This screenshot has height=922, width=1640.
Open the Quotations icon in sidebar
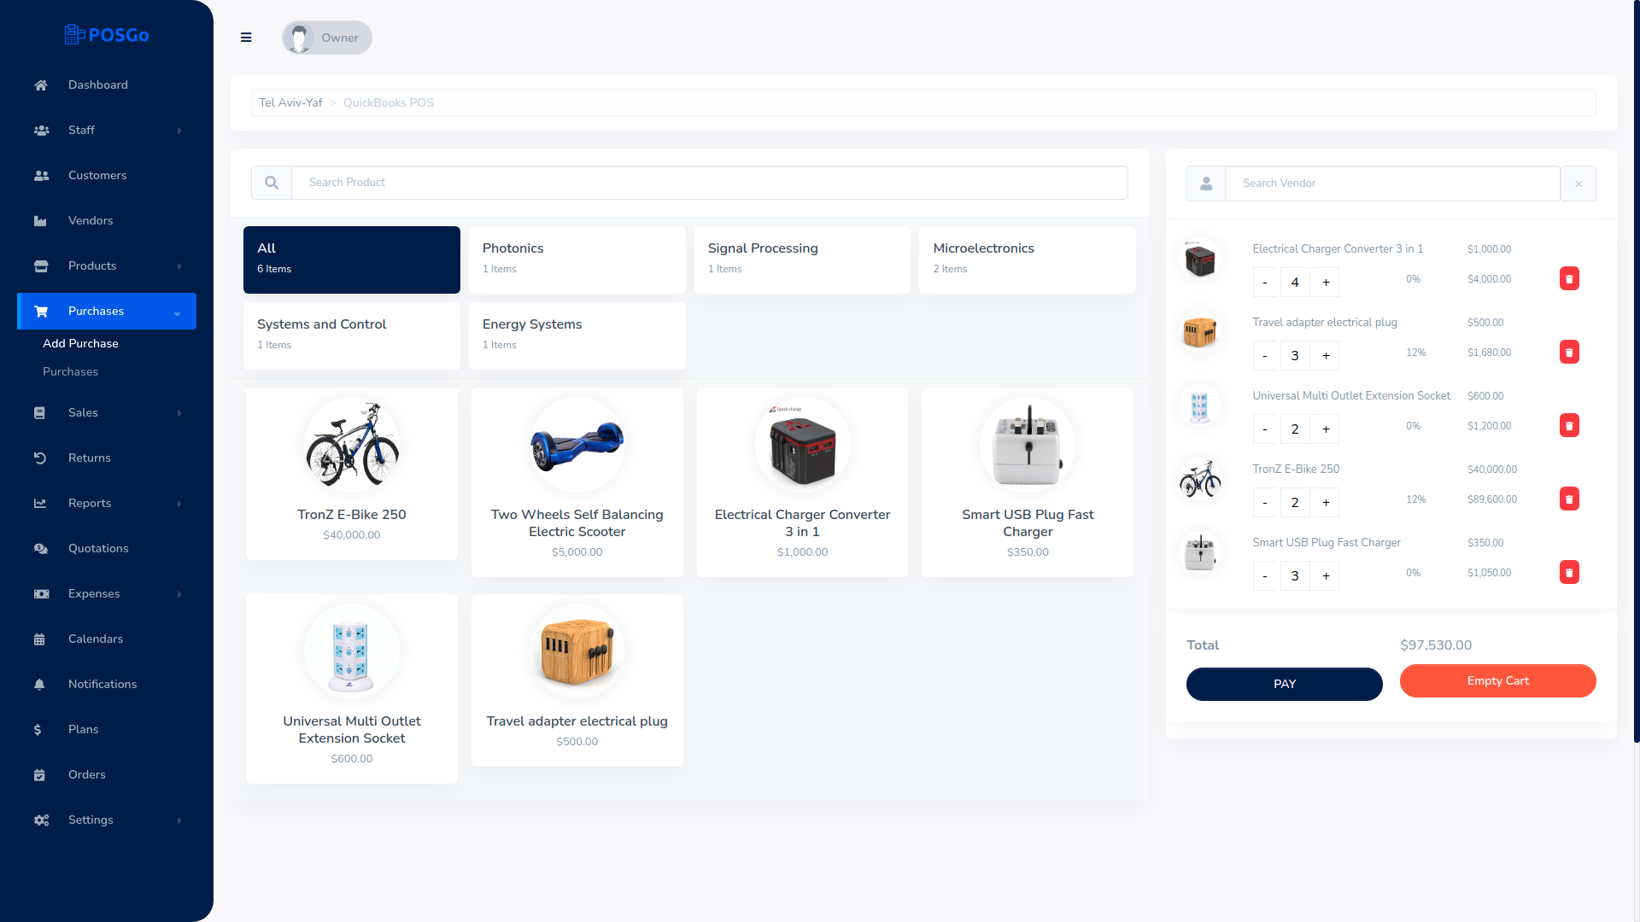(x=39, y=548)
